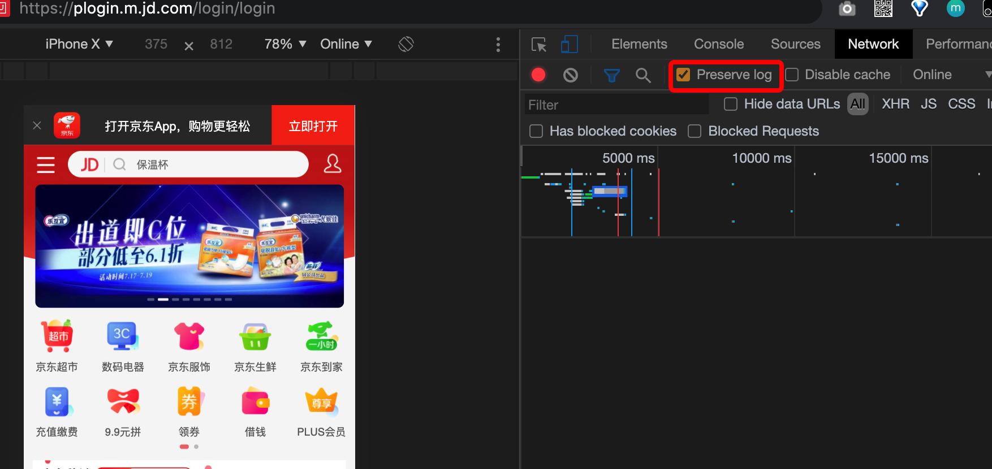Open the 京东服饰 category icon
Screen dimensions: 992x469
coord(189,336)
